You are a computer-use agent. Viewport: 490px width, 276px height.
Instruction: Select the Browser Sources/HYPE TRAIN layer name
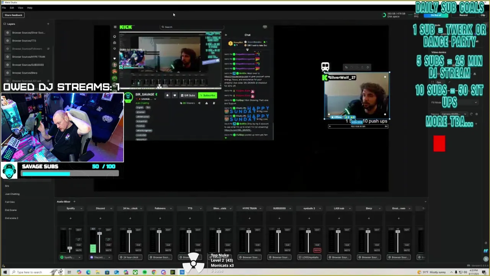(29, 57)
